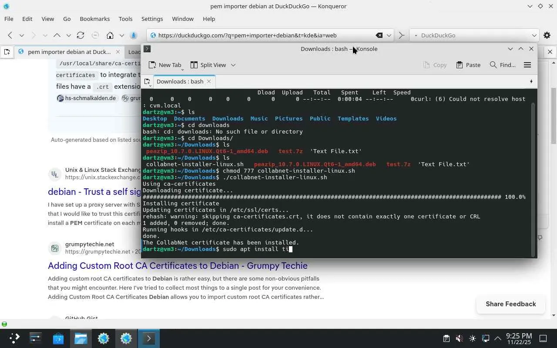Open the Edit menu in Konqueror
557x348 pixels.
click(x=27, y=19)
